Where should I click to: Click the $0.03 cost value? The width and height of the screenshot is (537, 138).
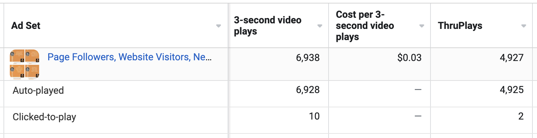coord(409,58)
